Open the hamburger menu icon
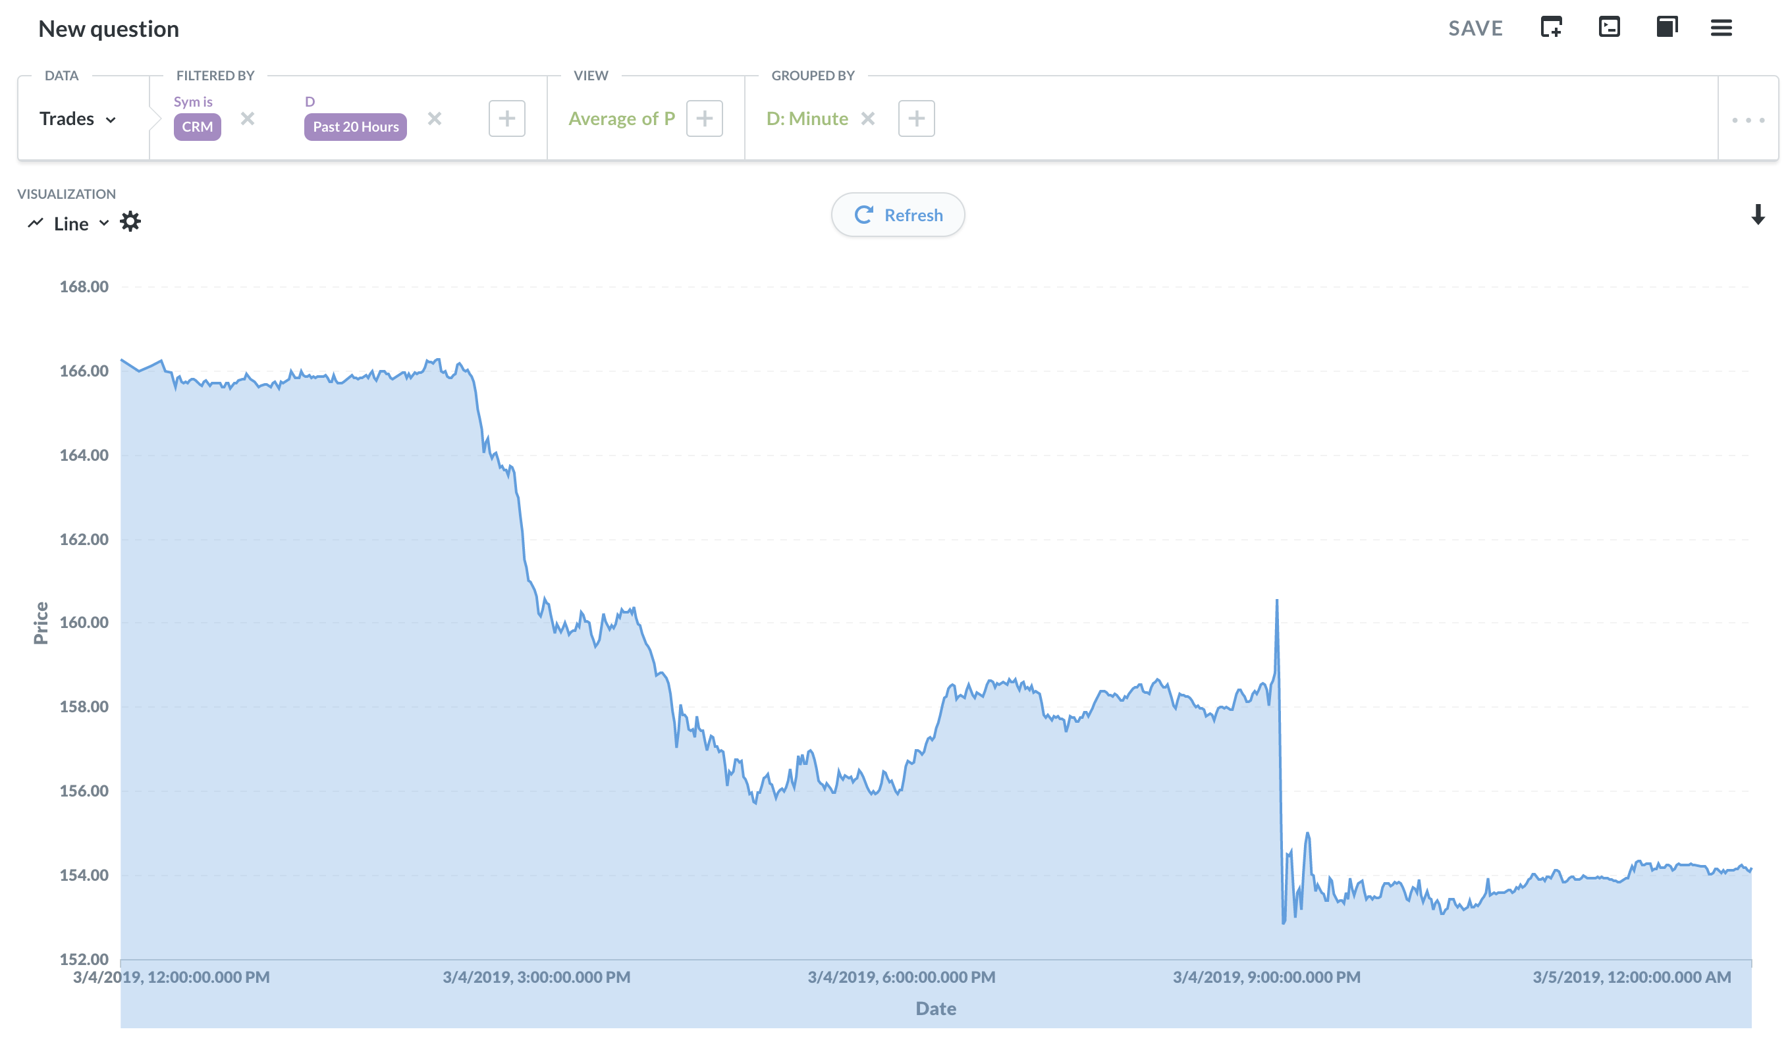The image size is (1790, 1048). coord(1721,28)
